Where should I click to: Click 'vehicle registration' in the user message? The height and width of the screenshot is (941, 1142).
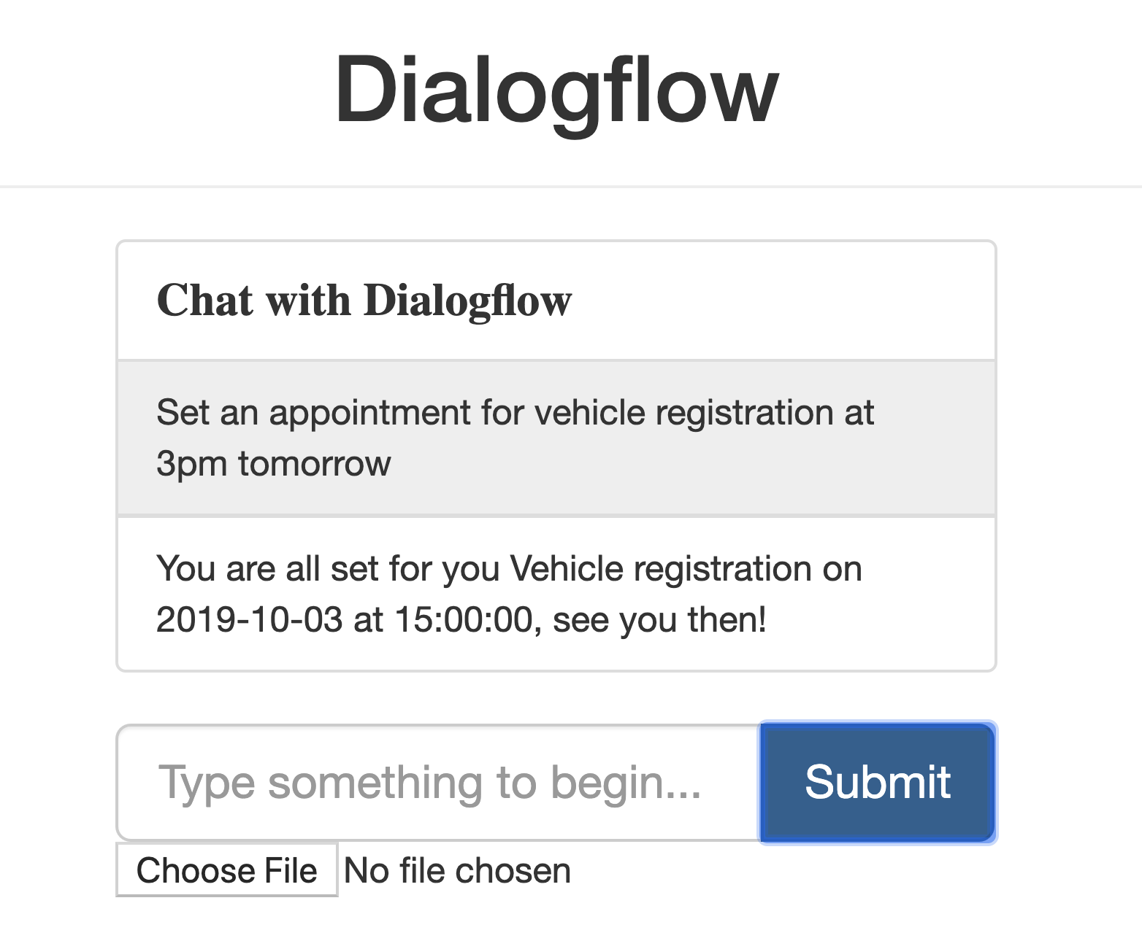coord(683,413)
